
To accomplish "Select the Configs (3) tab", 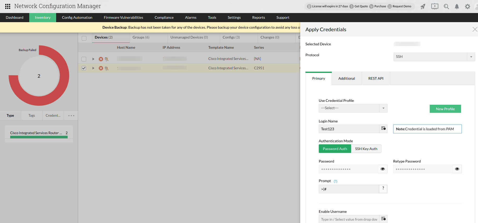I will tap(239, 38).
